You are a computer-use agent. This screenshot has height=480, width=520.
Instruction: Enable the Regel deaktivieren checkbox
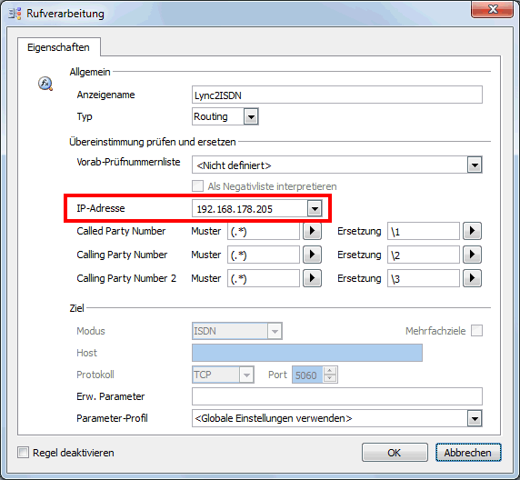pos(24,453)
